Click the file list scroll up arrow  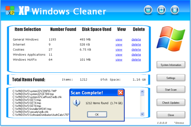(x=142, y=91)
